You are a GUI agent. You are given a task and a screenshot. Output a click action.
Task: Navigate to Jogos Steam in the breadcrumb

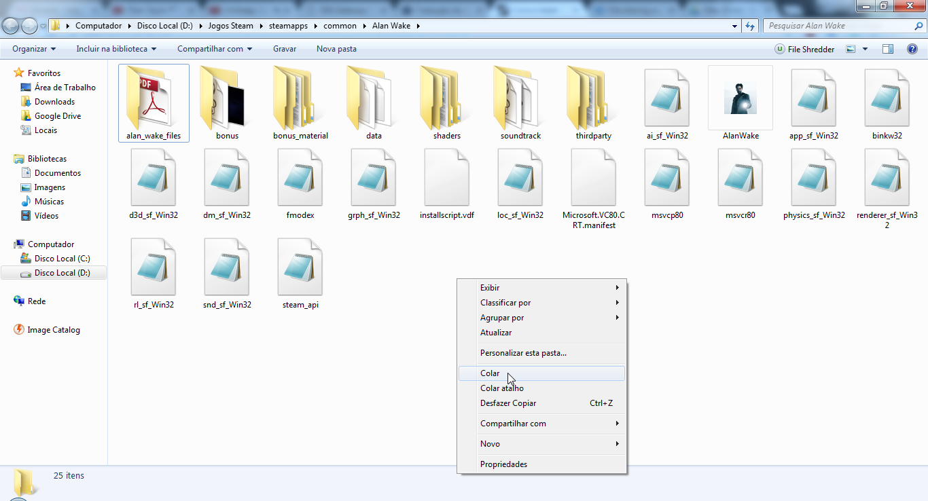click(x=231, y=26)
